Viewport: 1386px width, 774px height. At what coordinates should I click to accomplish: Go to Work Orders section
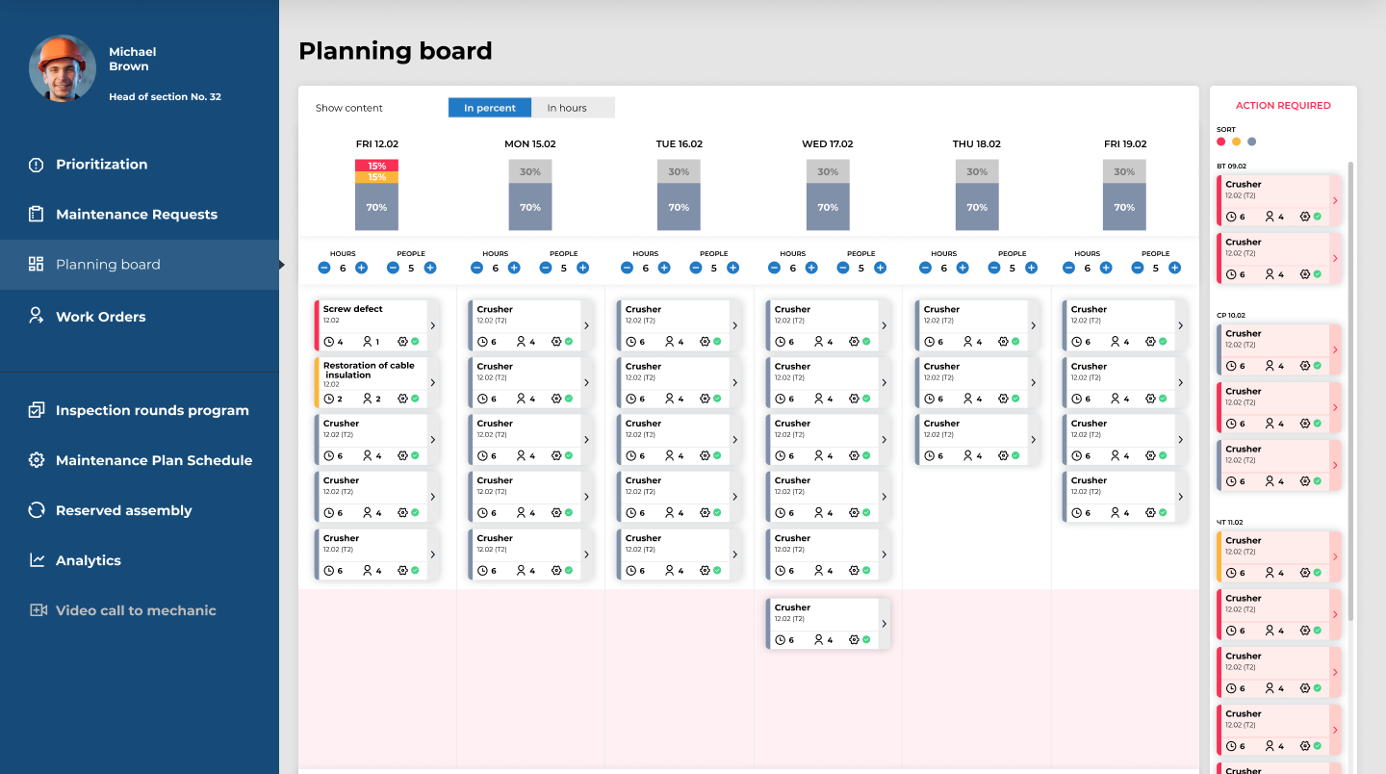coord(100,317)
